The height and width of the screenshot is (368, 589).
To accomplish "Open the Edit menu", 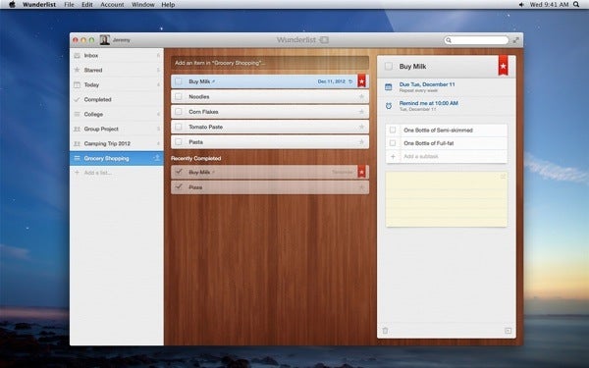I will (87, 5).
